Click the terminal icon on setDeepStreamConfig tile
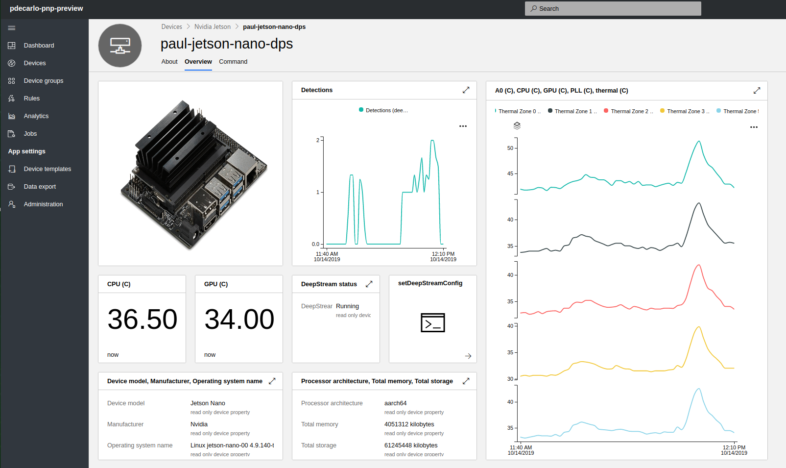The height and width of the screenshot is (468, 786). coord(432,322)
